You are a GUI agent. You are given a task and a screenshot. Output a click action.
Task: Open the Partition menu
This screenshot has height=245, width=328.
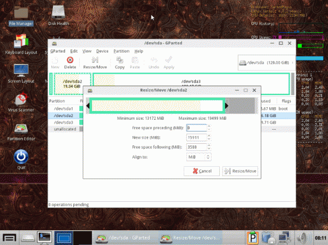pos(121,51)
